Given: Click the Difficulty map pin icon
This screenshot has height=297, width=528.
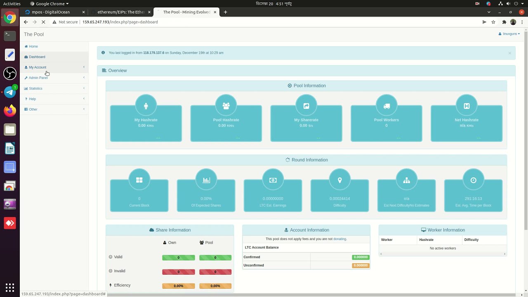Looking at the screenshot, I should coord(340,180).
